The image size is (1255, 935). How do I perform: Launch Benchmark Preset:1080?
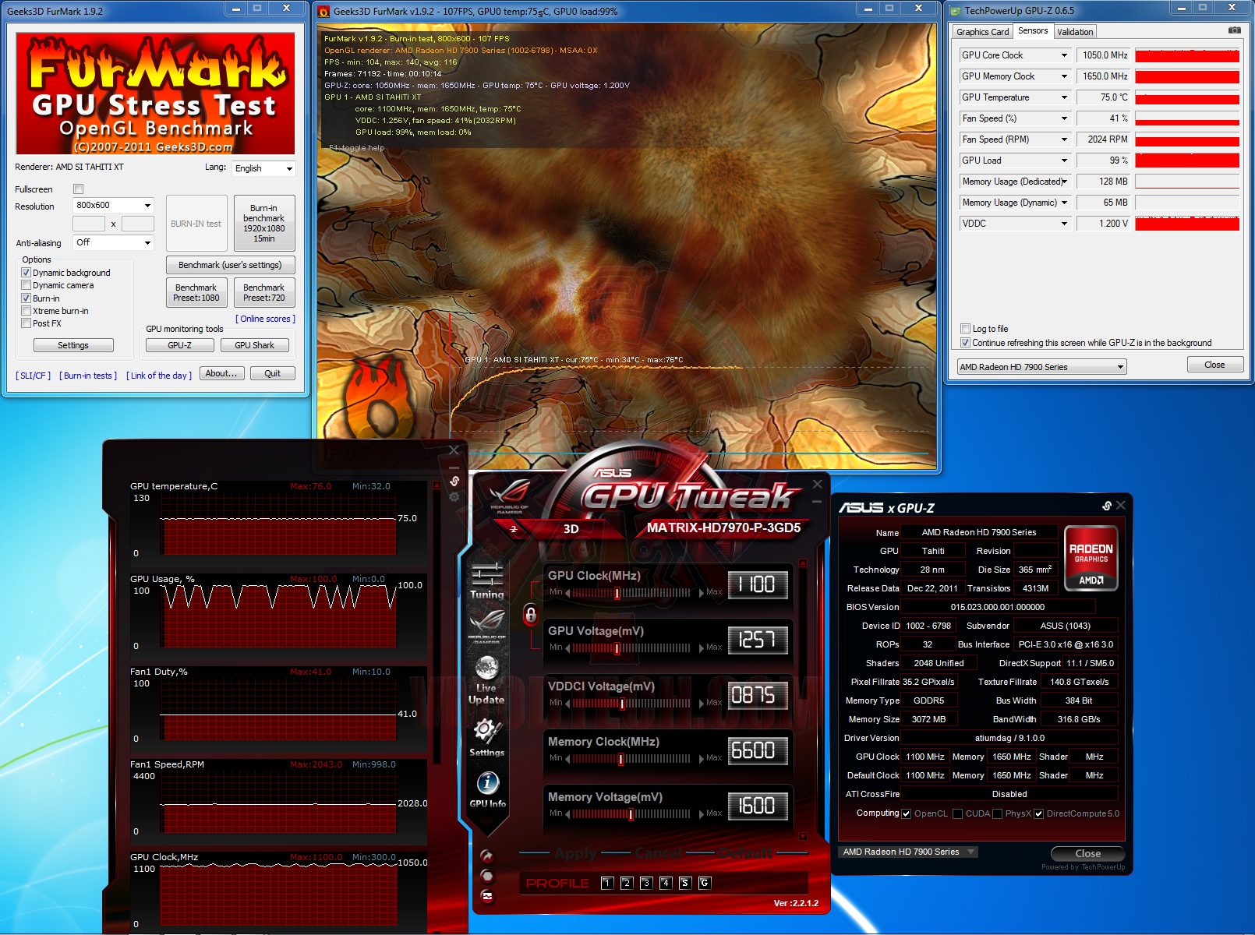coord(196,293)
